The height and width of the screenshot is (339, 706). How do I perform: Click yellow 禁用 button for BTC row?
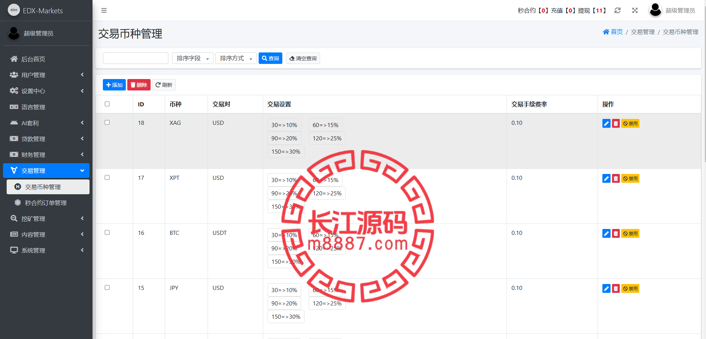631,233
